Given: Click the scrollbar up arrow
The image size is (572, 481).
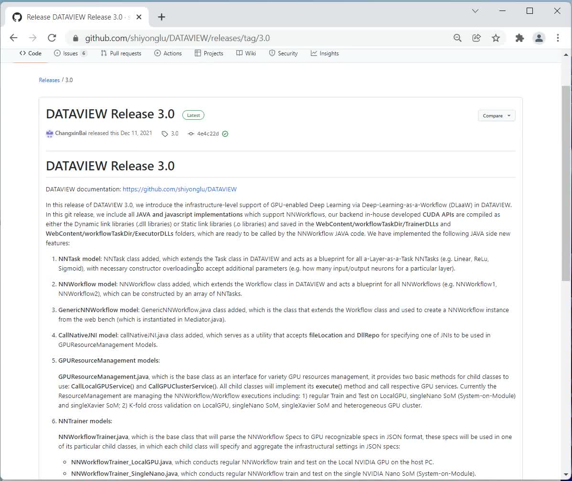Looking at the screenshot, I should (x=566, y=55).
